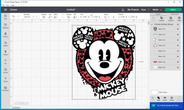The height and width of the screenshot is (110, 184).
Task: Click the Flatten tool
Action: pyautogui.click(x=172, y=98)
